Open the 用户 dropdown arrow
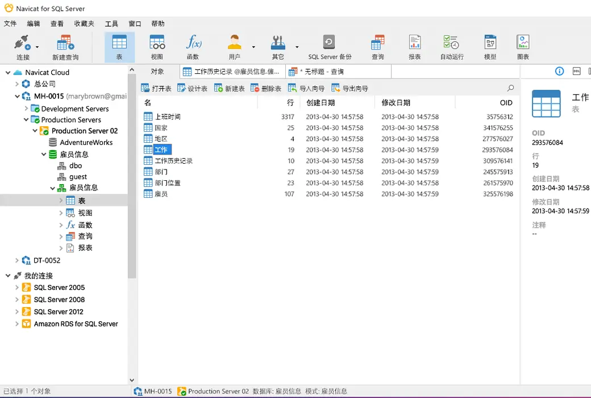591x398 pixels. 253,47
